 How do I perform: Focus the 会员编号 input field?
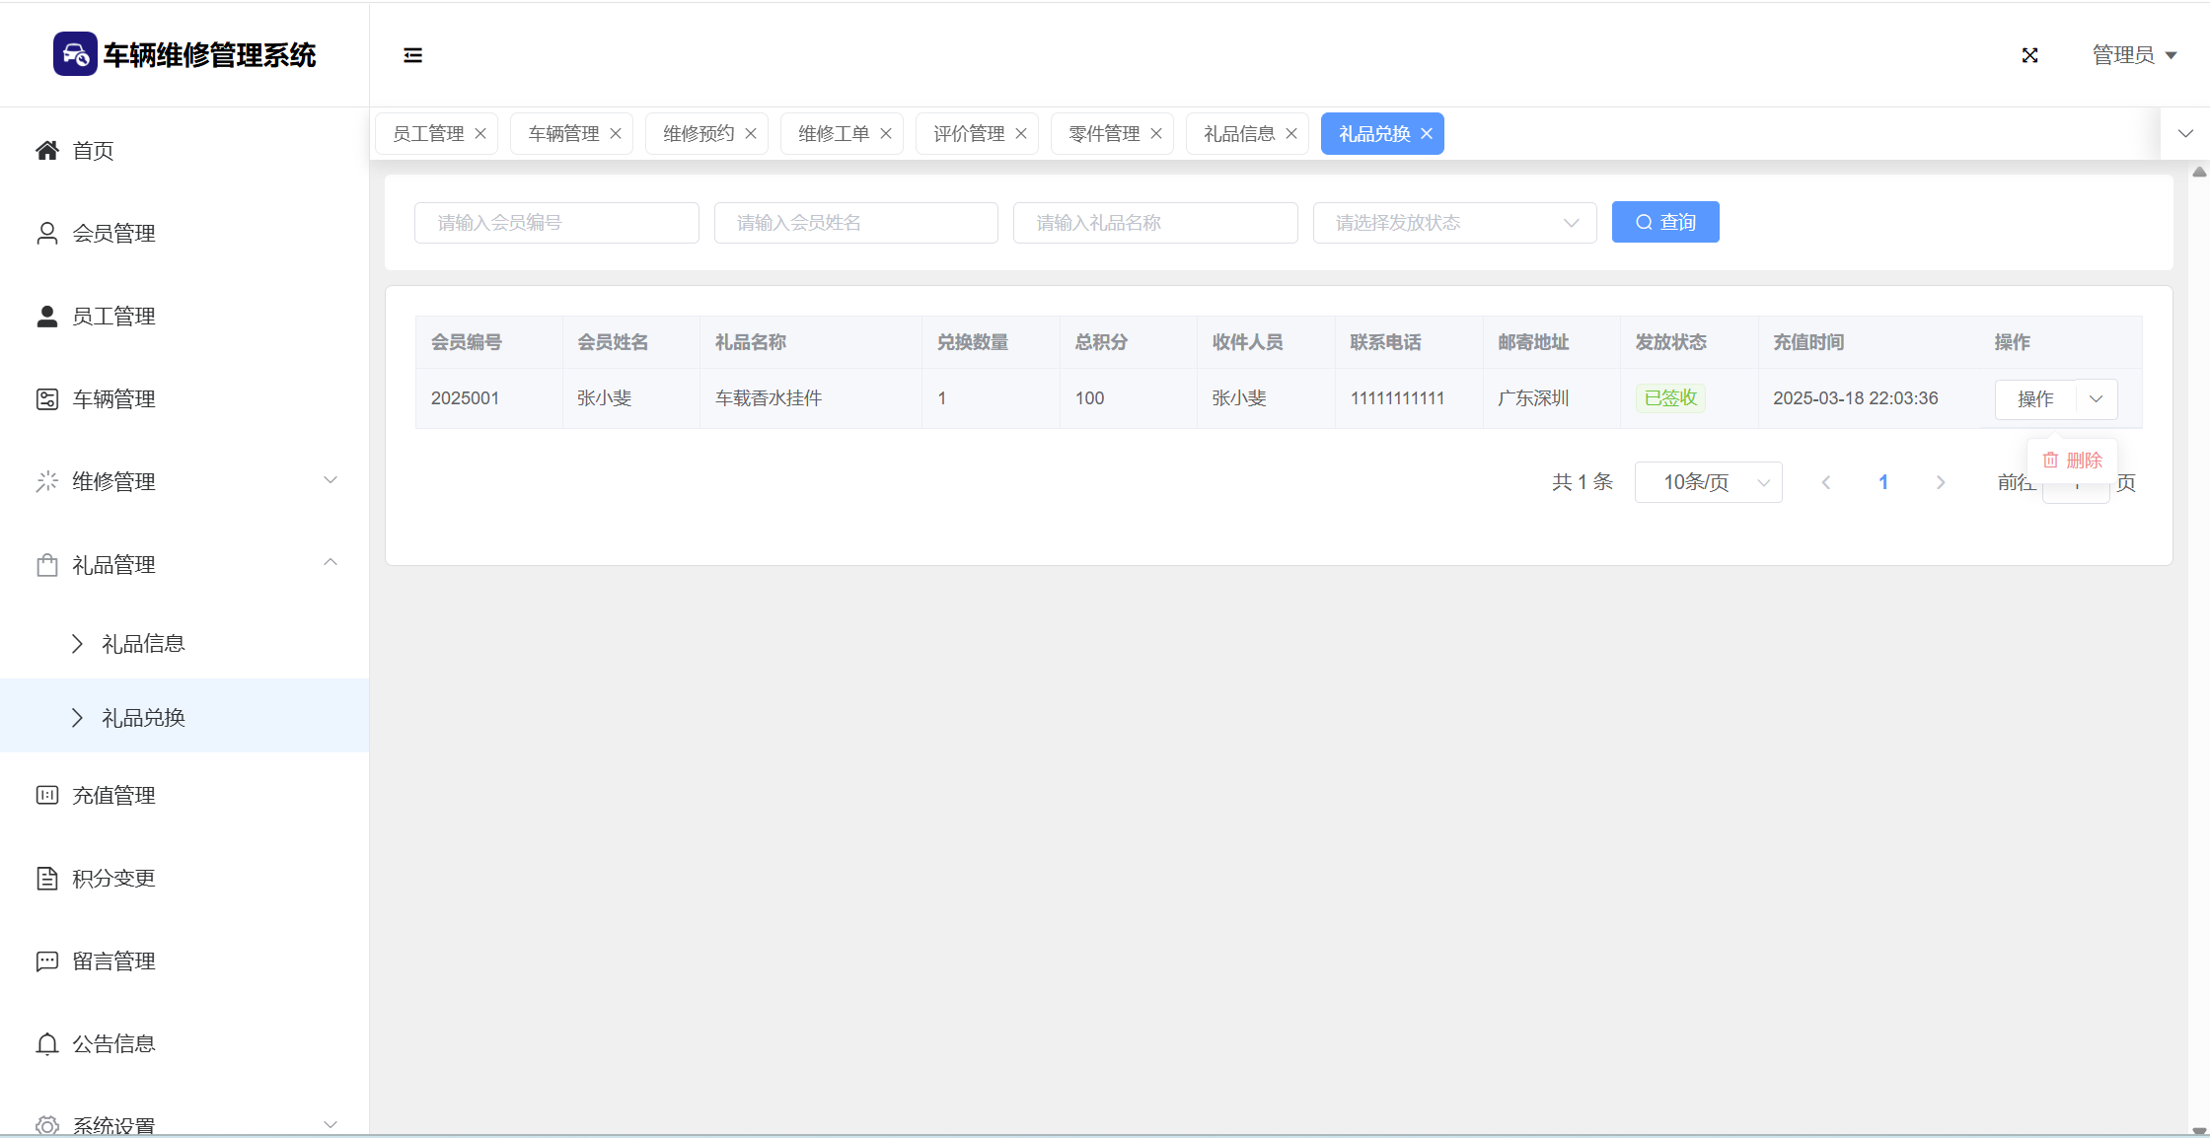pos(556,223)
